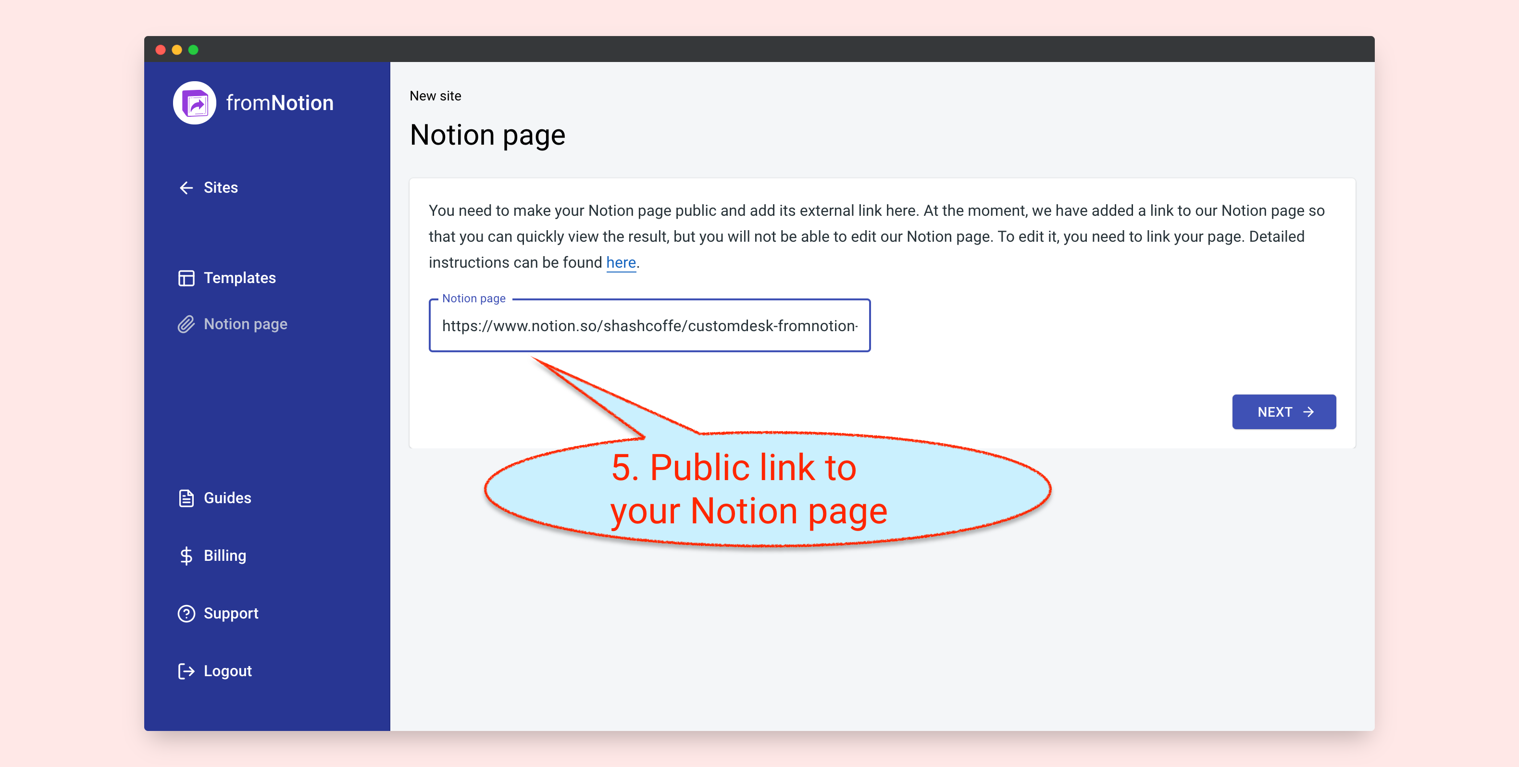Focus the Notion page URL field
The height and width of the screenshot is (767, 1519).
click(648, 326)
